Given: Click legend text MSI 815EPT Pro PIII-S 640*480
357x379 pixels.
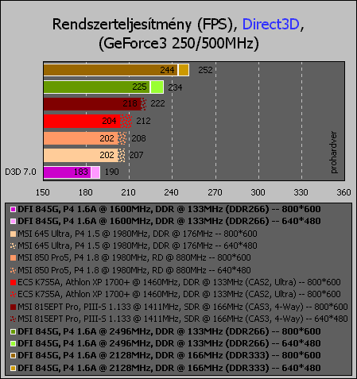Looking at the screenshot, I should pyautogui.click(x=183, y=319).
